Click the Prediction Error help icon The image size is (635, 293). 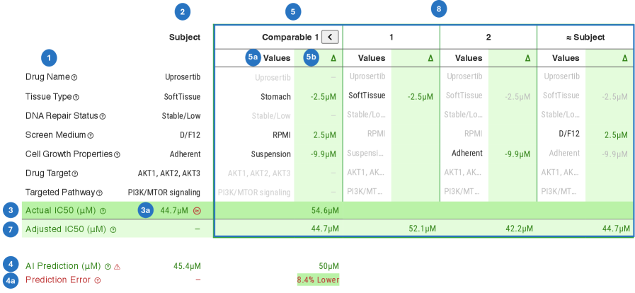pos(98,280)
